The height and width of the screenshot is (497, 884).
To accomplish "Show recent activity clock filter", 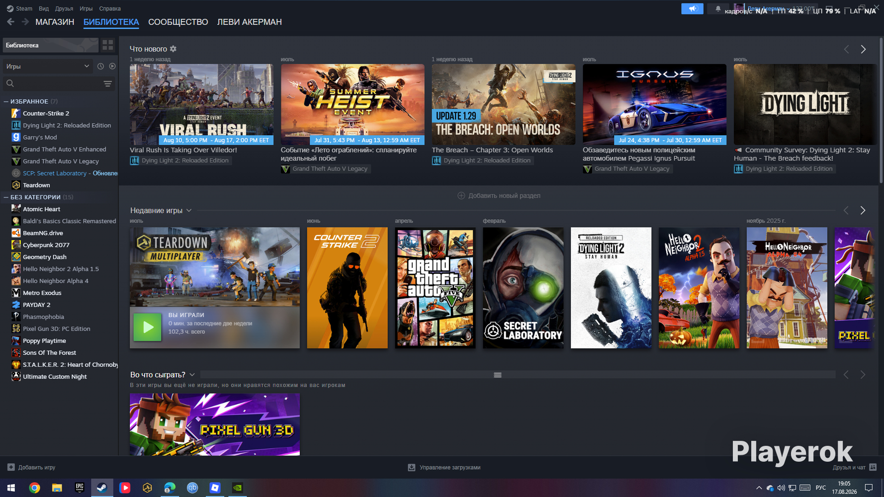I will [x=100, y=66].
